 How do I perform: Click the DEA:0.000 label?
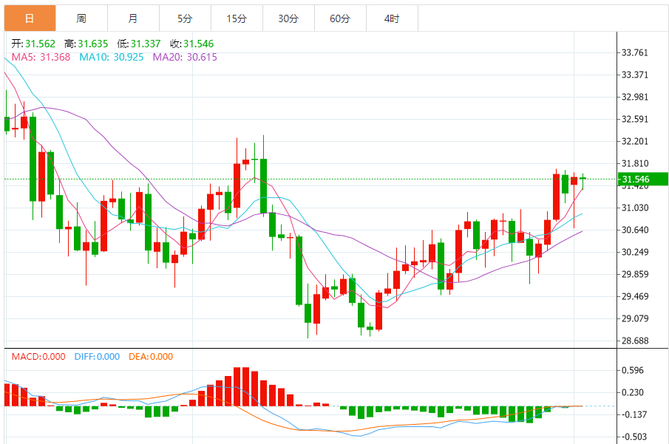pyautogui.click(x=151, y=357)
